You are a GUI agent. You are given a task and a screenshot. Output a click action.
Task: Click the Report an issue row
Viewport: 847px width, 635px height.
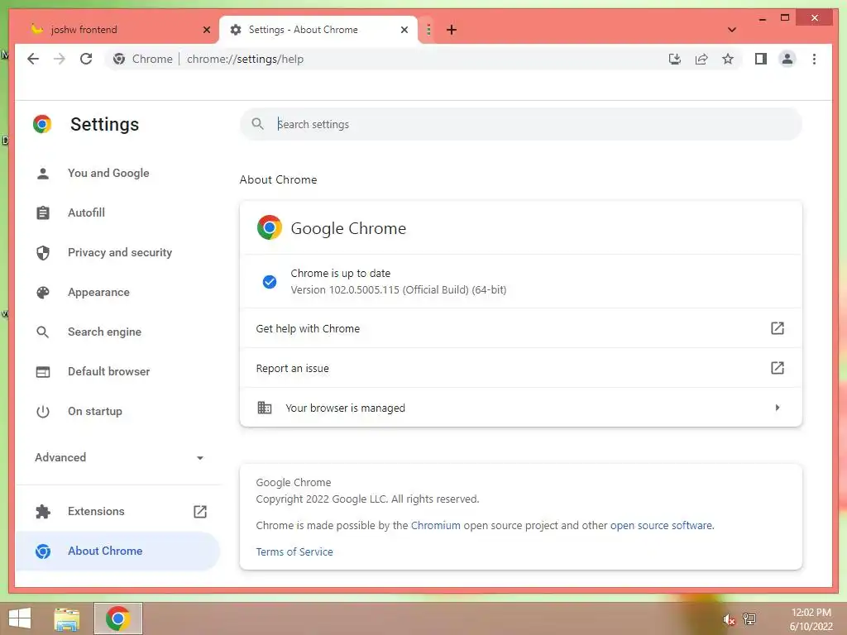(521, 368)
